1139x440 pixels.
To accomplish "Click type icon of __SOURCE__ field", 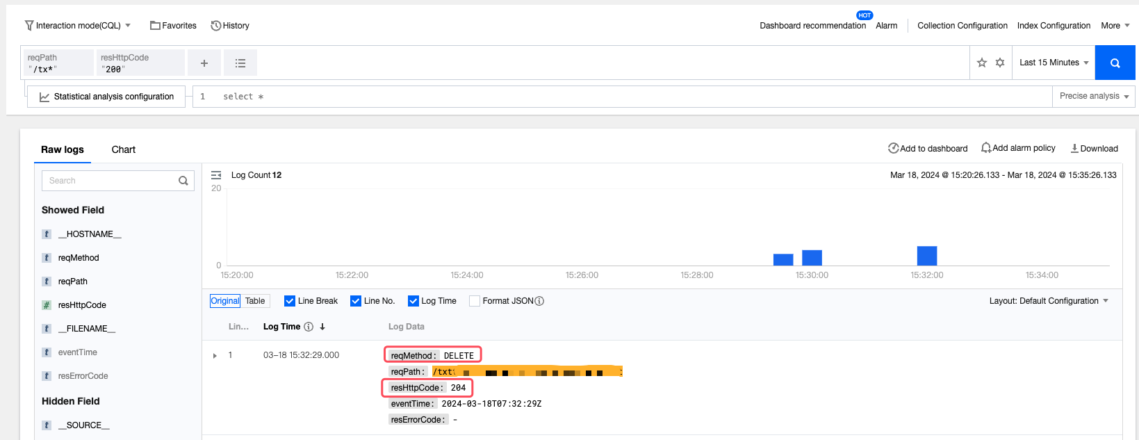I will click(47, 425).
